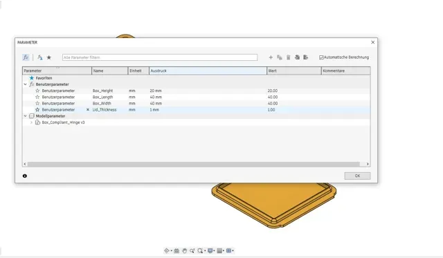Click the info icon at dialog bottom left
Image resolution: width=443 pixels, height=258 pixels.
coord(25,176)
